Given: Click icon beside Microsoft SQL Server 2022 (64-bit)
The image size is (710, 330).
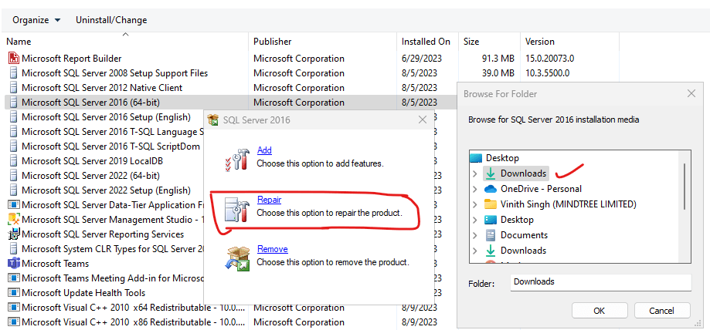Looking at the screenshot, I should [14, 175].
